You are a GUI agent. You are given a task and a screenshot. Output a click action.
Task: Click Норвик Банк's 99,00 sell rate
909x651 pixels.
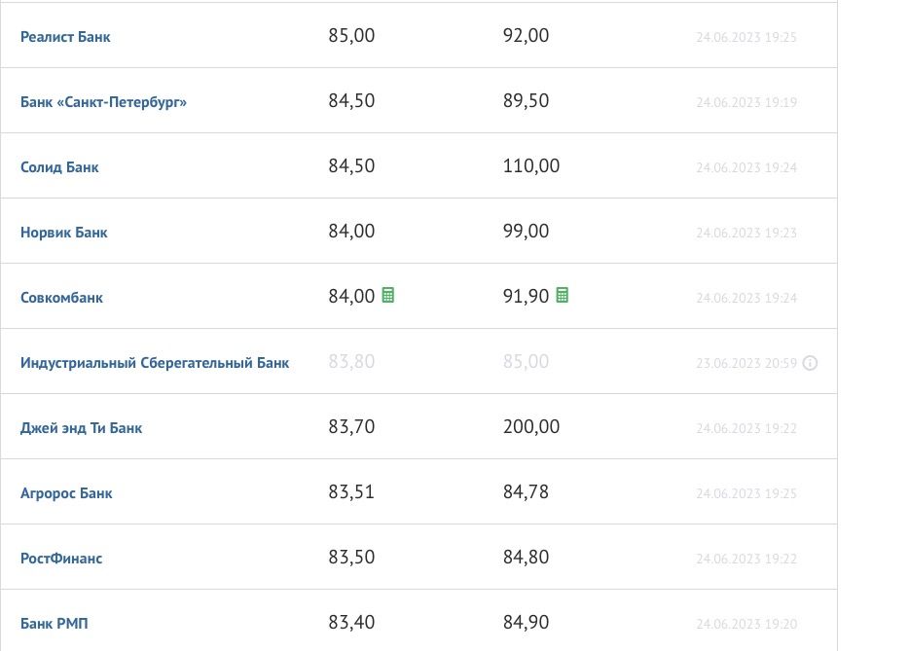(x=527, y=232)
